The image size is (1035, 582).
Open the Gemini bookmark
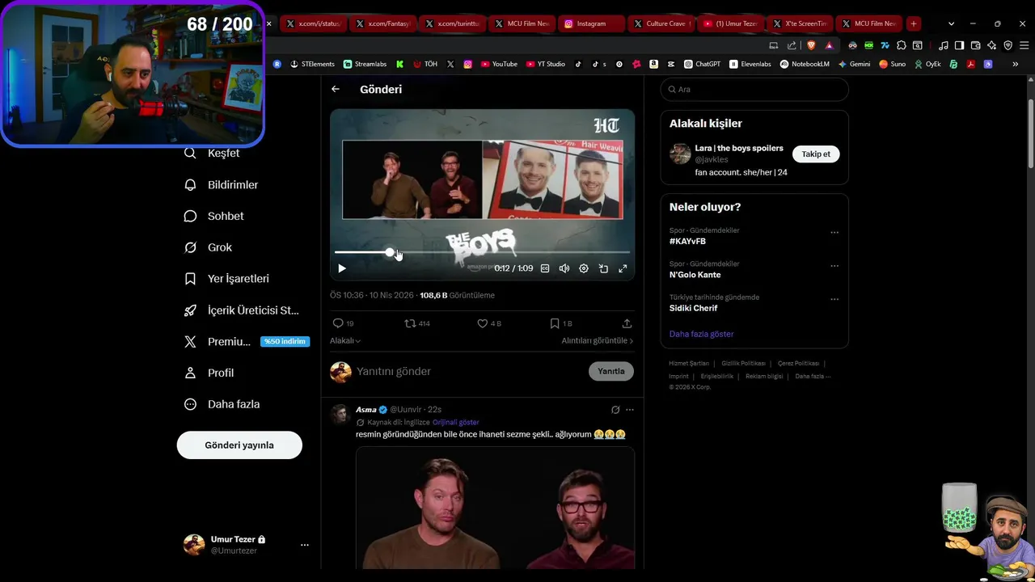(854, 64)
